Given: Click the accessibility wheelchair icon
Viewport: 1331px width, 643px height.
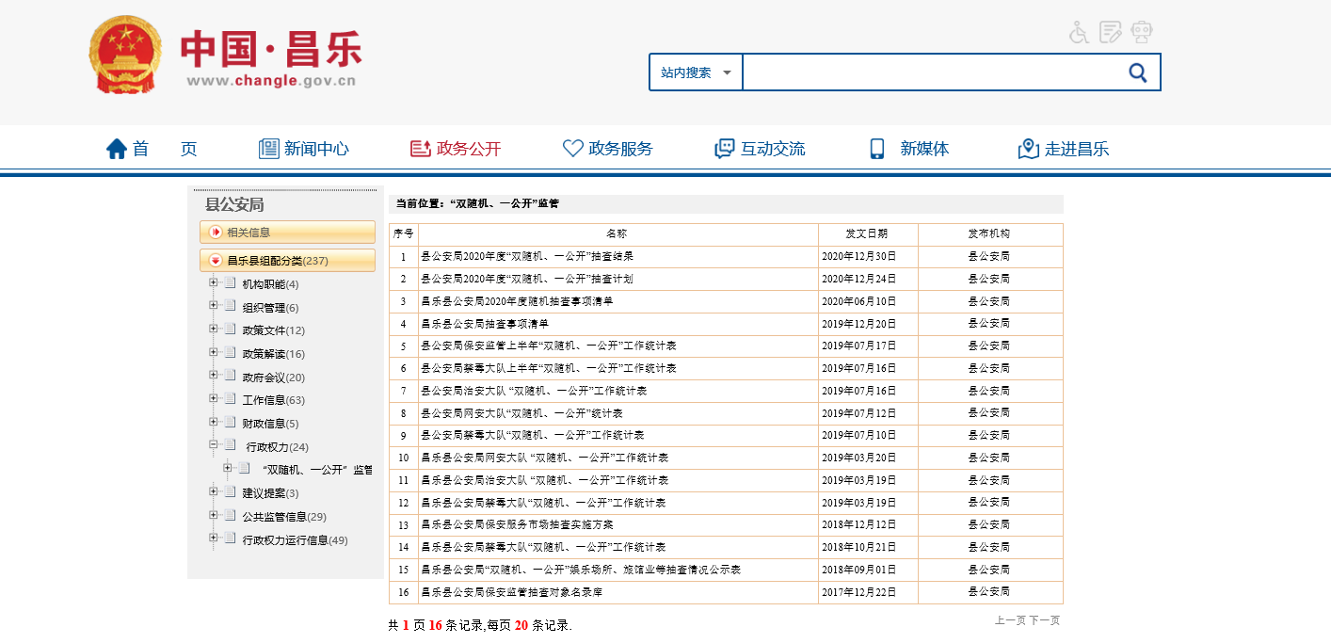Looking at the screenshot, I should 1079,32.
